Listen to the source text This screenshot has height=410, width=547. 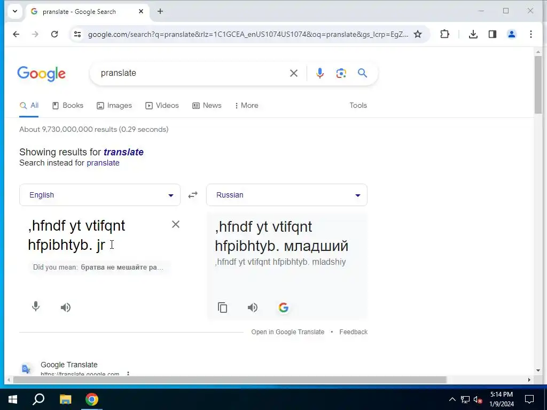click(x=66, y=307)
